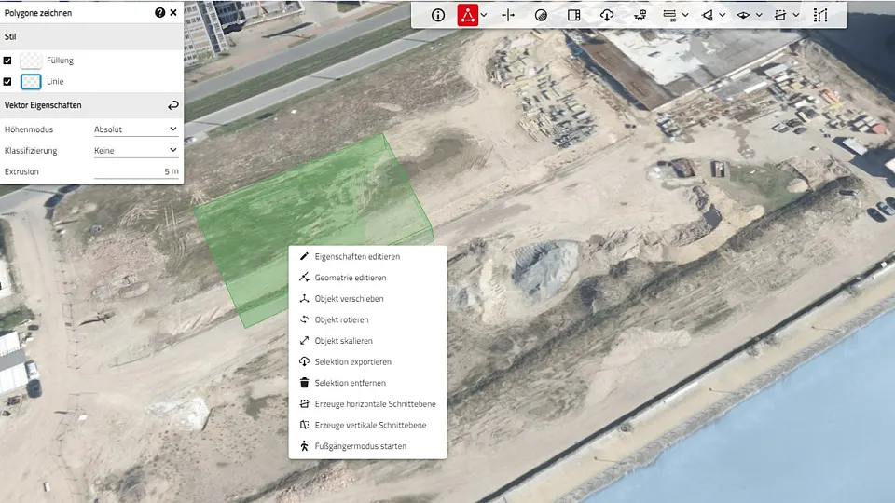Select Objekt rotieren in context menu
This screenshot has height=503, width=895.
pyautogui.click(x=341, y=319)
